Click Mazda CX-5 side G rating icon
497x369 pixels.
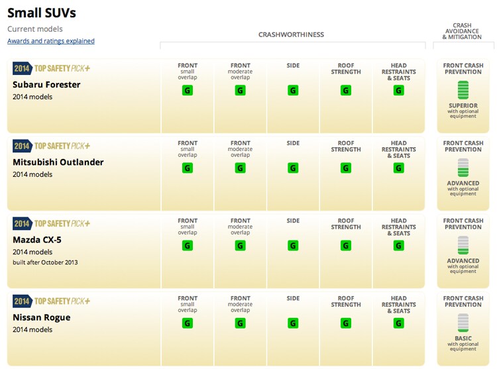click(x=293, y=246)
